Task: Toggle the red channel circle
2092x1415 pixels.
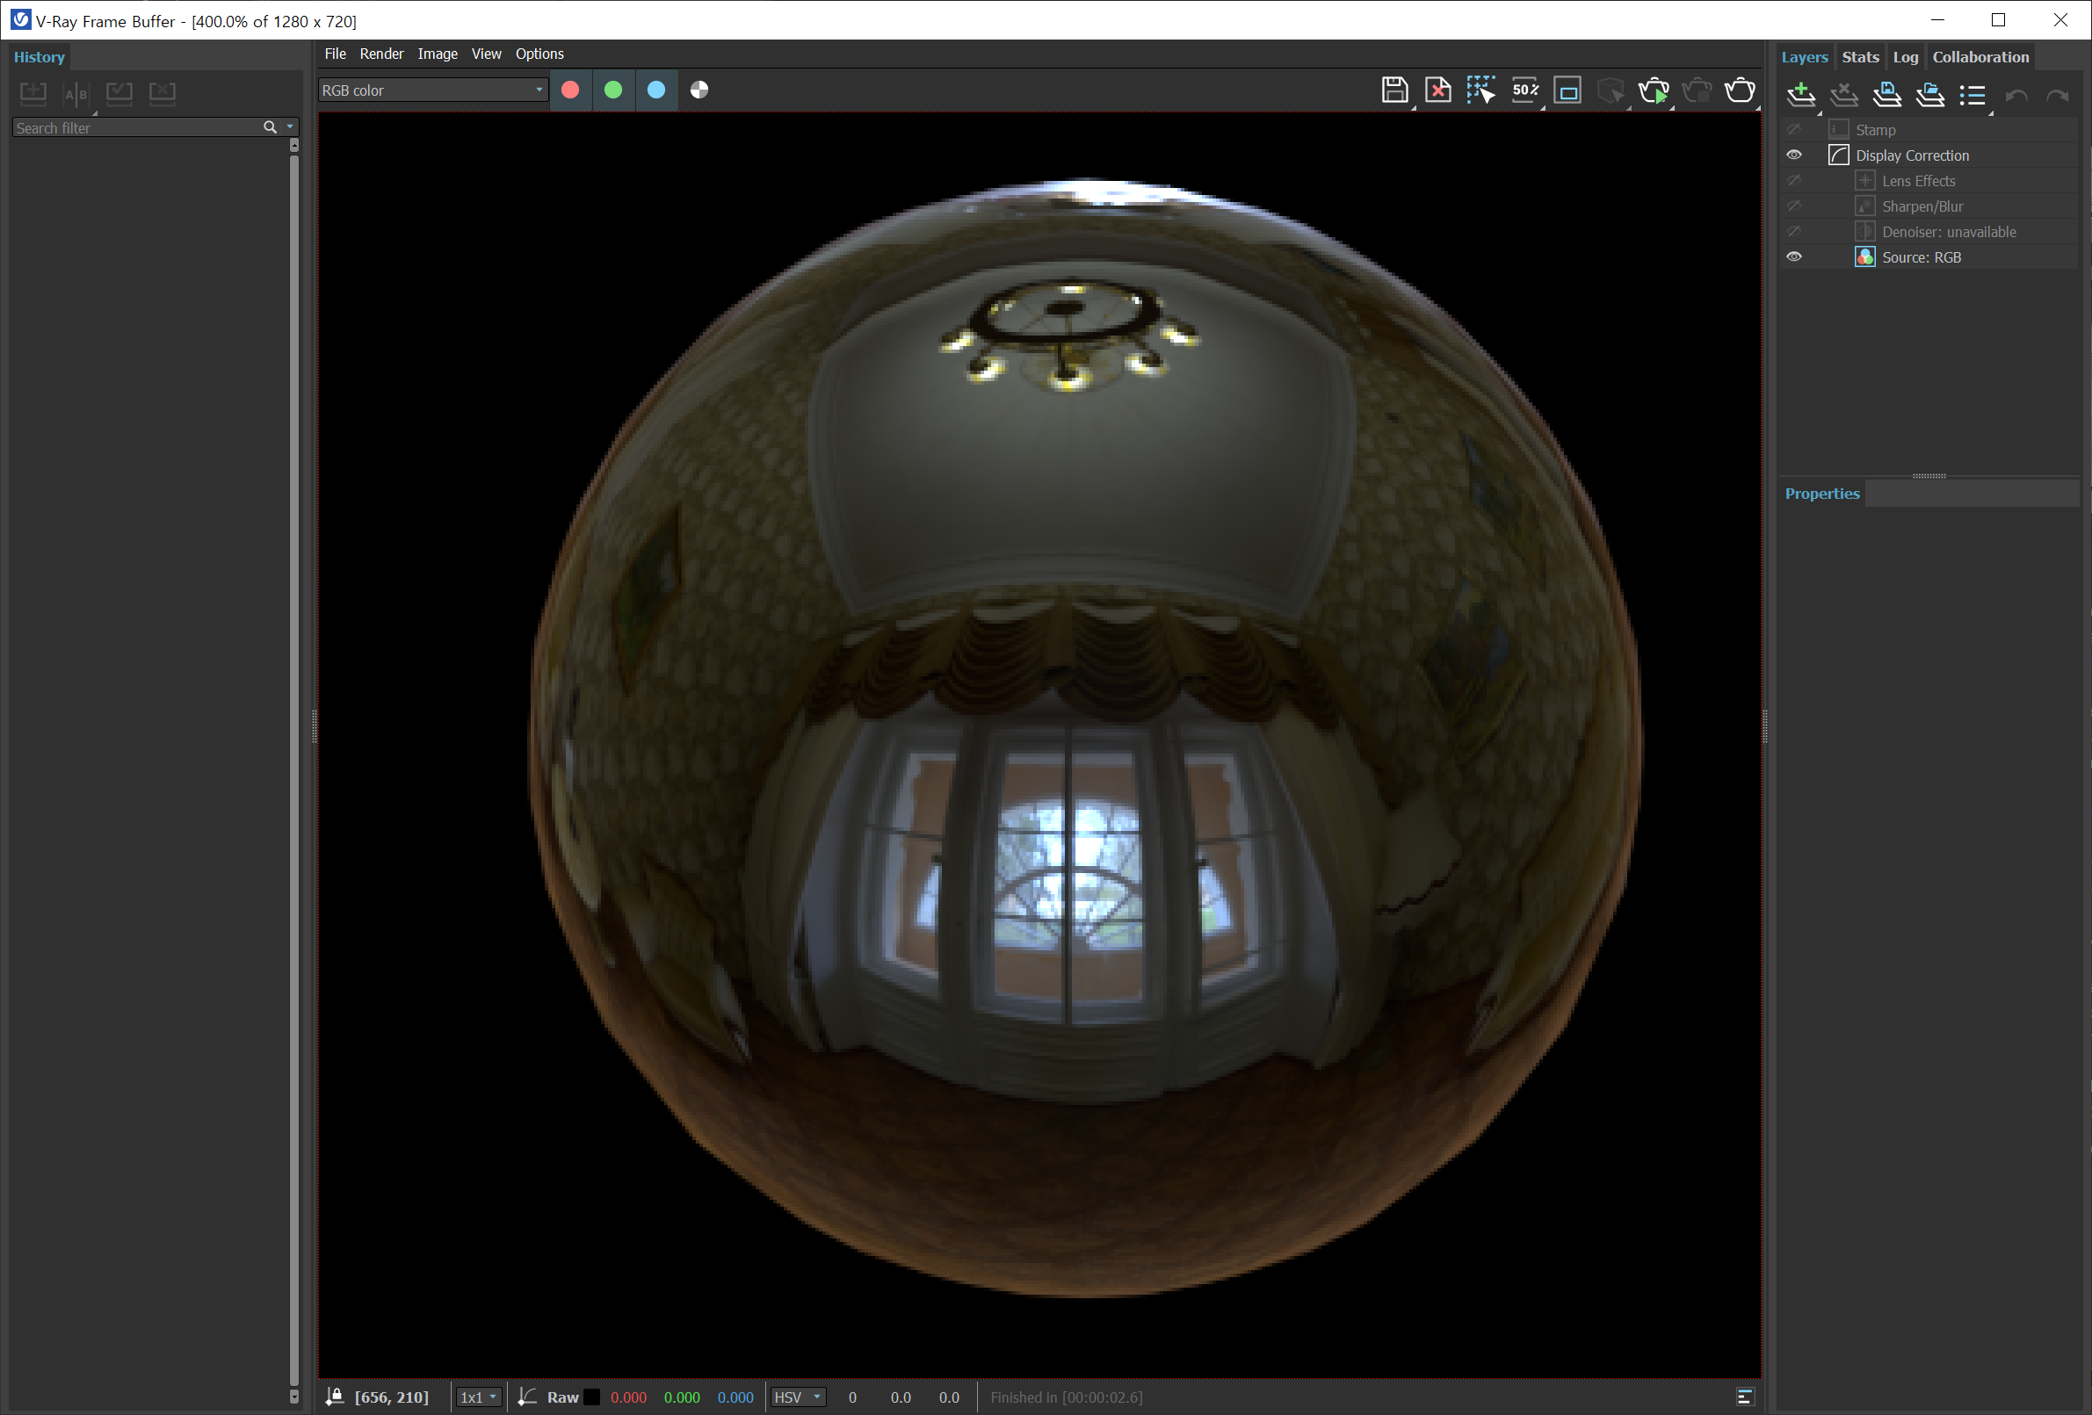Action: [x=570, y=90]
